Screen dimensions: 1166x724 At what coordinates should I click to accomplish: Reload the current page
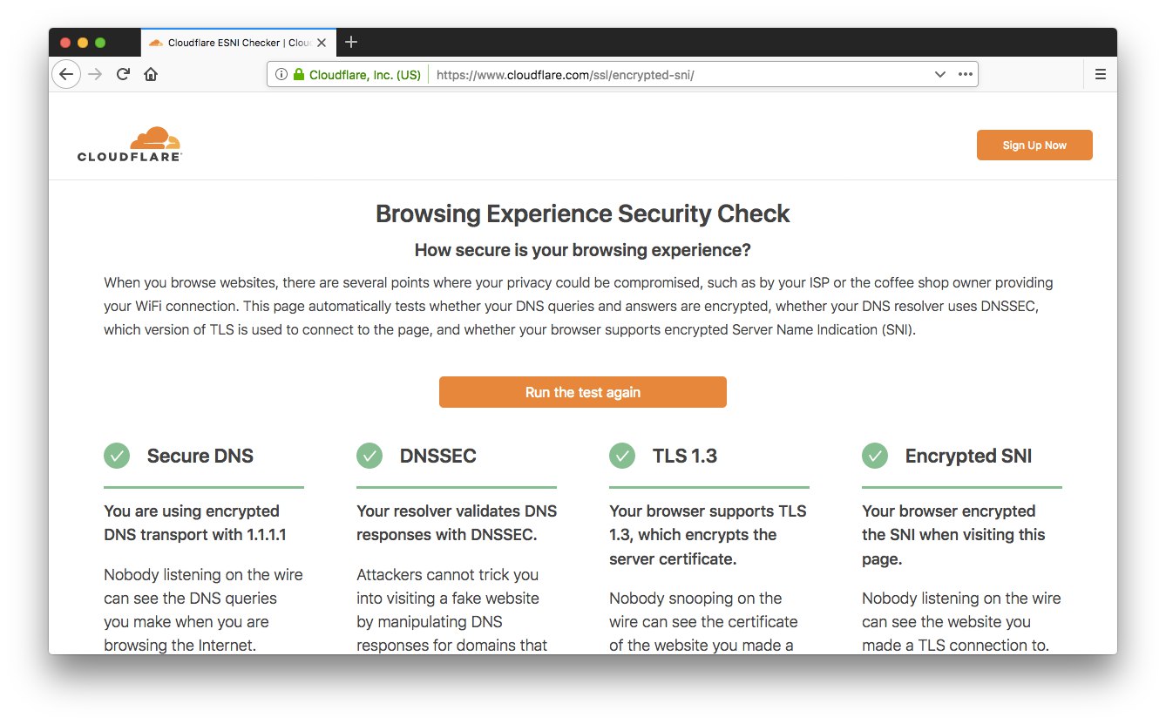tap(123, 74)
